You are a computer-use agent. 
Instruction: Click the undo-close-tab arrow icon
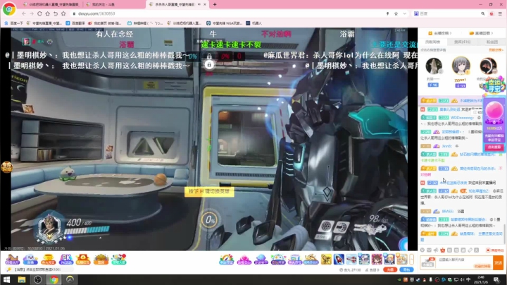[56, 13]
